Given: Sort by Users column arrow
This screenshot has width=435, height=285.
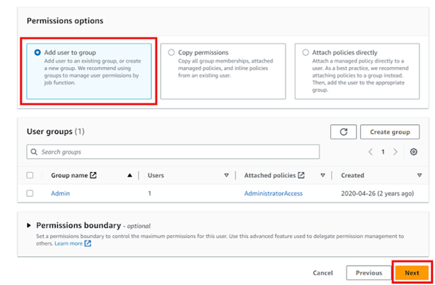Looking at the screenshot, I should point(226,175).
